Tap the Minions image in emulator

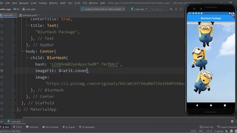coord(211,62)
